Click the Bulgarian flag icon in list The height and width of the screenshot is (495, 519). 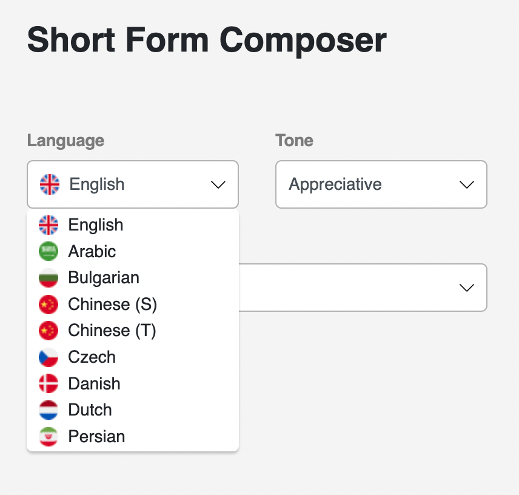coord(49,278)
